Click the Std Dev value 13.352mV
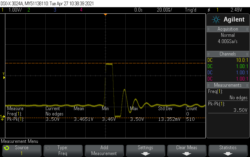 point(169,119)
